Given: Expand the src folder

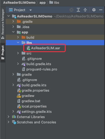Looking at the screenshot, I should tap(18, 53).
